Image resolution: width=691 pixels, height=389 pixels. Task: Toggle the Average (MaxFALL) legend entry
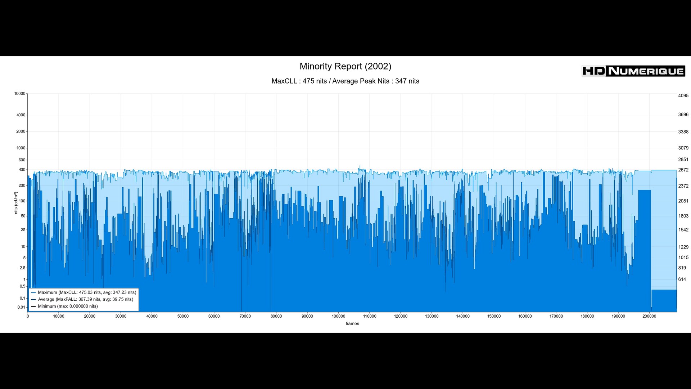pos(85,299)
